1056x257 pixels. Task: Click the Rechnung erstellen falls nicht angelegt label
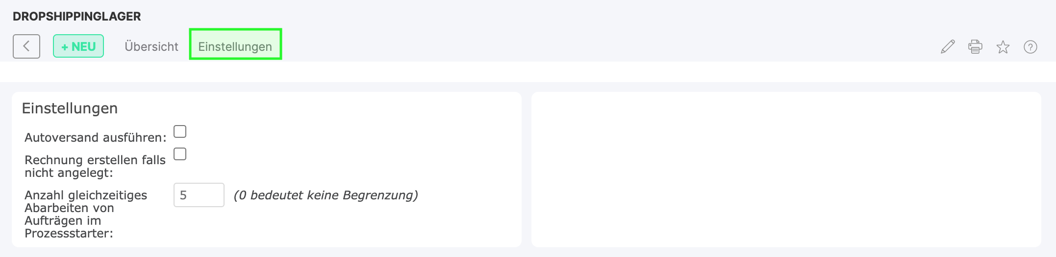point(95,166)
